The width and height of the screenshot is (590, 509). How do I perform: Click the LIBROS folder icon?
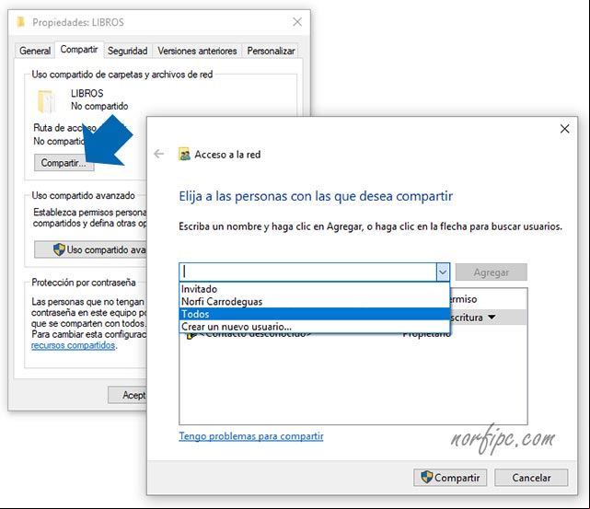(x=47, y=101)
